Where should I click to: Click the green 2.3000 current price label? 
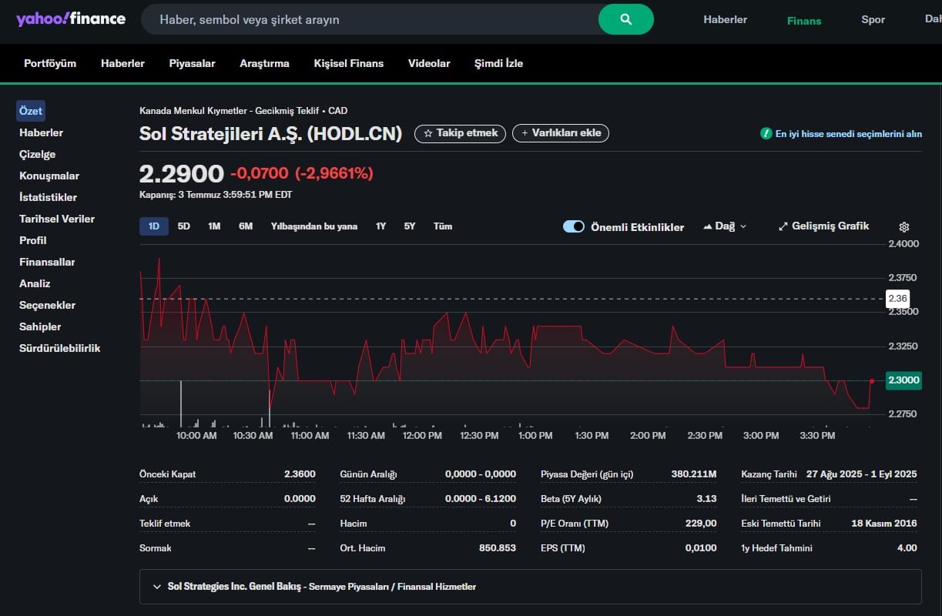pyautogui.click(x=903, y=380)
